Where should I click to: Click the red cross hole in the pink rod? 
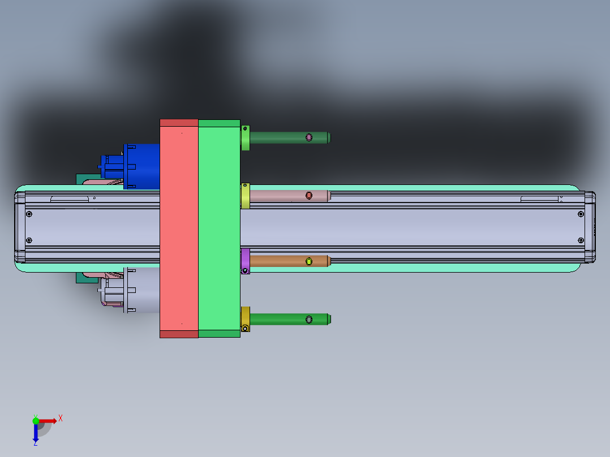tap(309, 195)
